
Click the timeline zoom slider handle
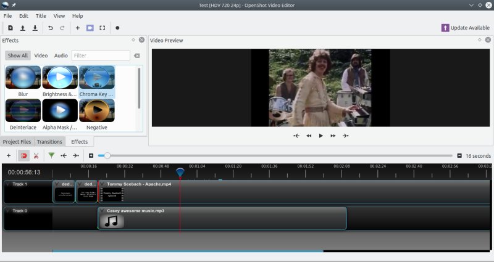[x=107, y=156]
